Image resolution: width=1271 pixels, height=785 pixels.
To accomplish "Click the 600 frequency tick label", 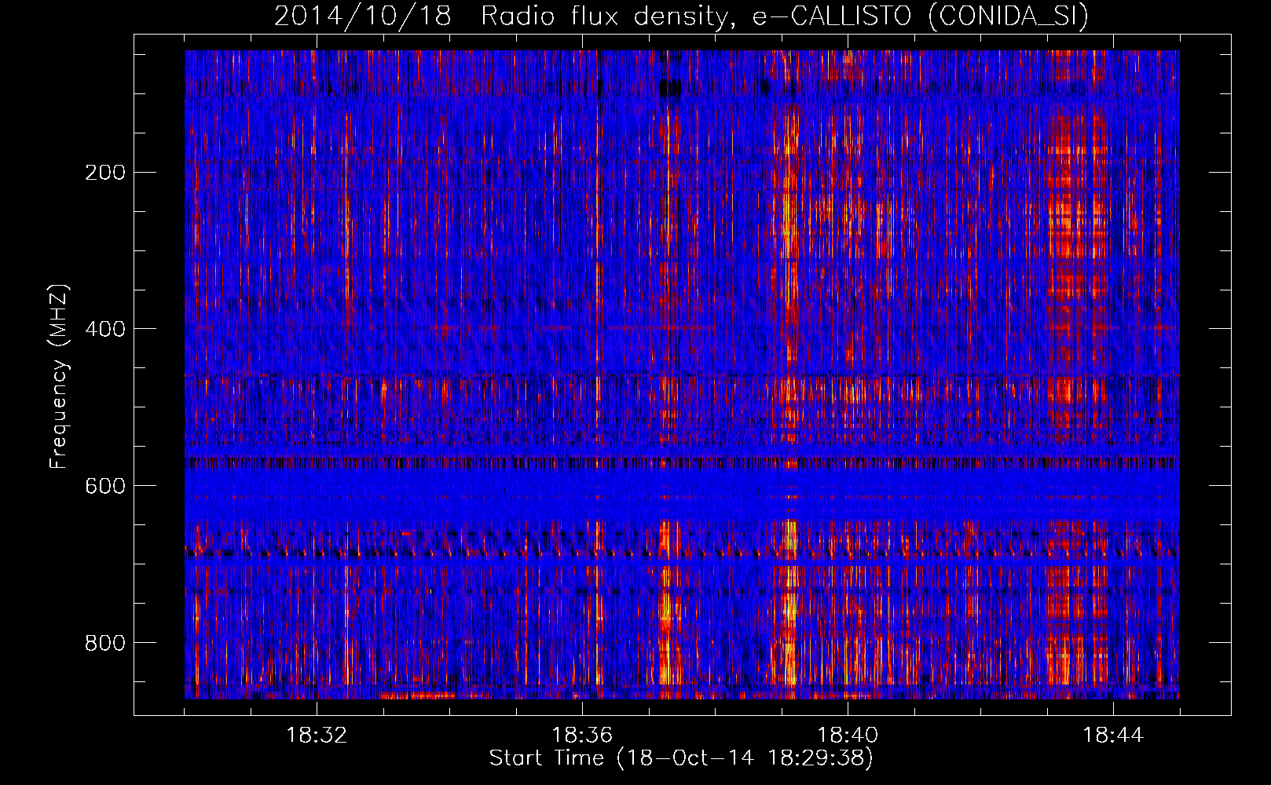I will [x=105, y=486].
